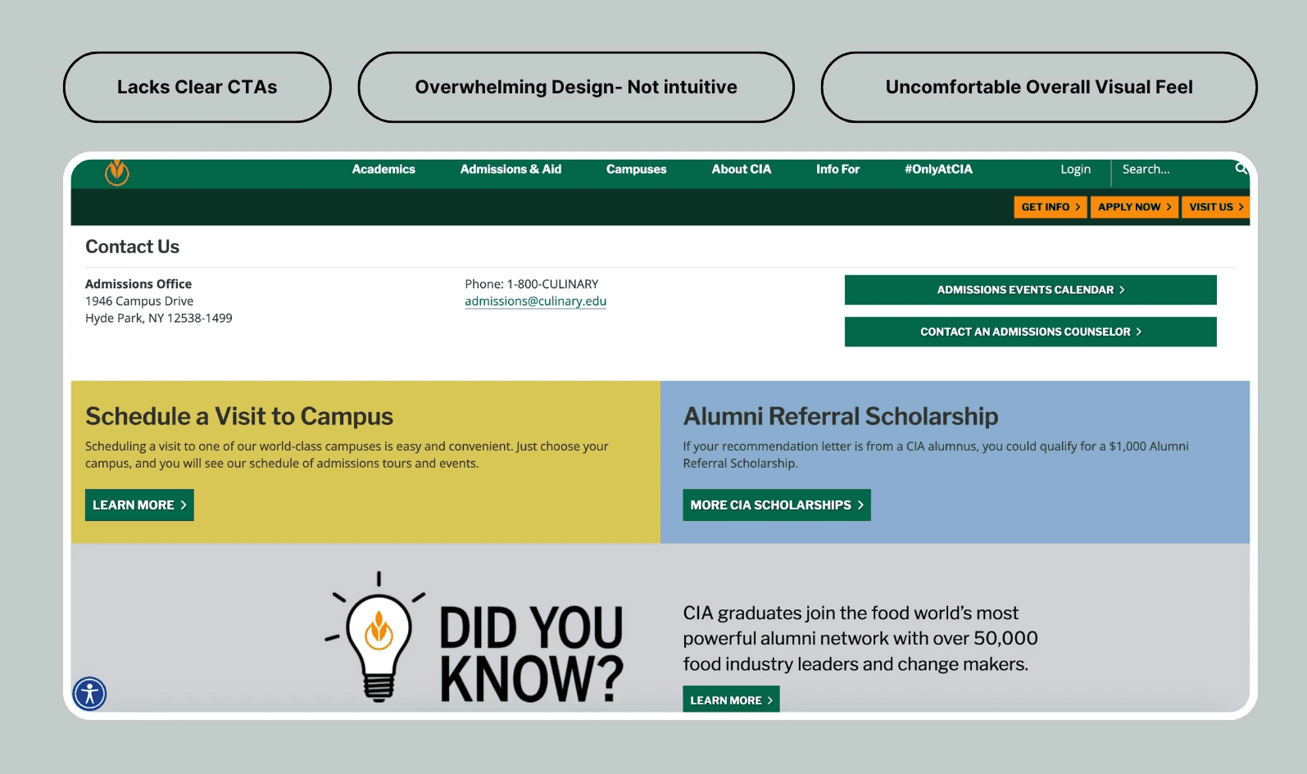
Task: Click the VISIT US button
Action: click(x=1216, y=207)
